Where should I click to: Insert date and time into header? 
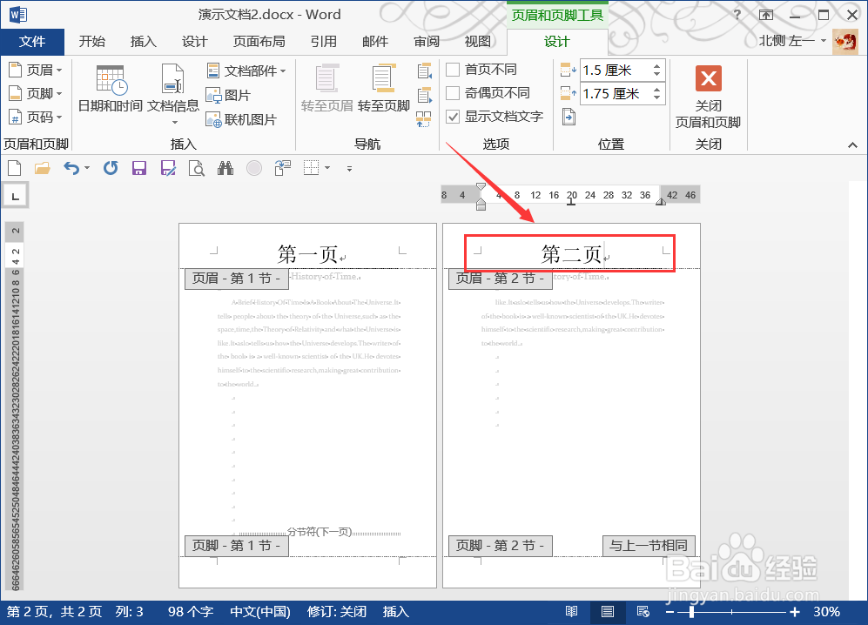[109, 87]
